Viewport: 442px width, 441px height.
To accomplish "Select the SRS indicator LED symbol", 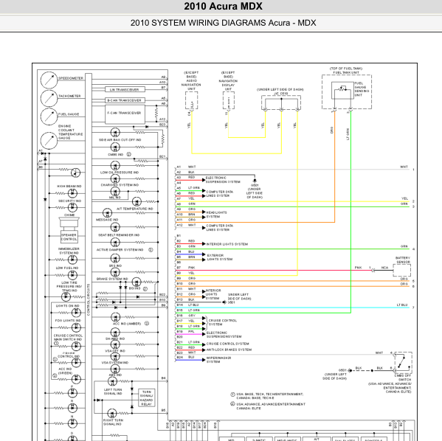I will tap(115, 258).
